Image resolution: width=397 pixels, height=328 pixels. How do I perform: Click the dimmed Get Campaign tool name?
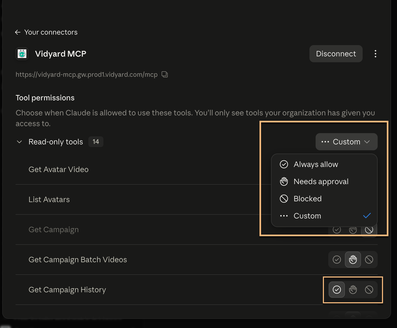(54, 229)
